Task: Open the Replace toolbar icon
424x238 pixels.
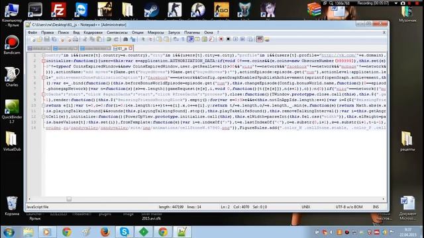Action: click(132, 40)
